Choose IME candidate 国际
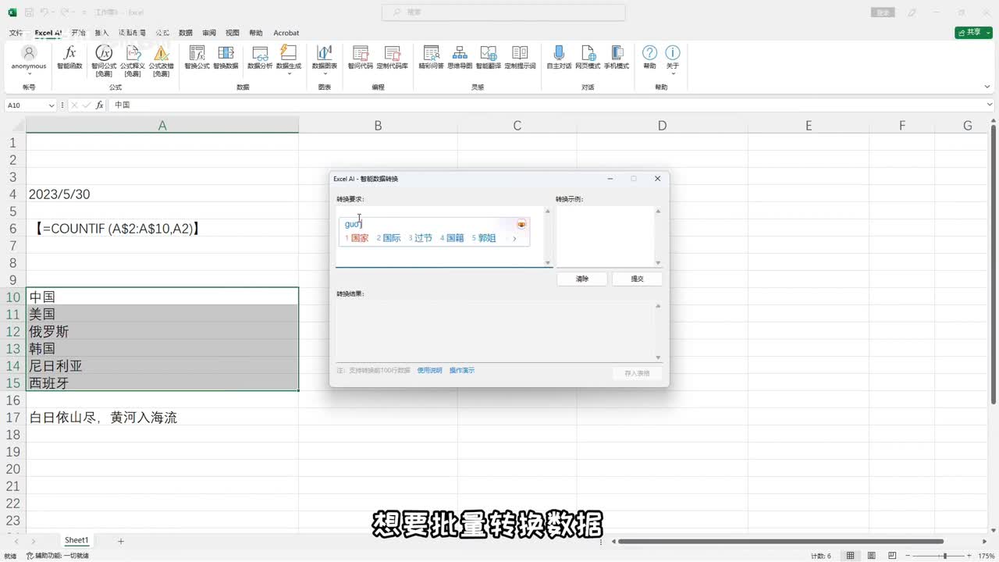The height and width of the screenshot is (562, 999). 389,238
